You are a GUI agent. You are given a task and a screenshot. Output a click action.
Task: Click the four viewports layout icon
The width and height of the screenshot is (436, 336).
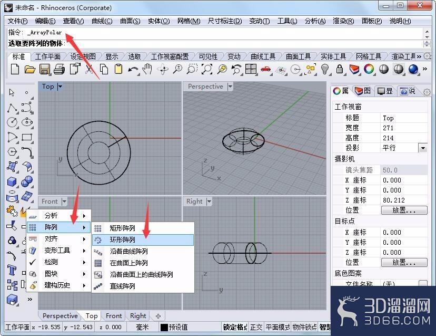pyautogui.click(x=251, y=69)
